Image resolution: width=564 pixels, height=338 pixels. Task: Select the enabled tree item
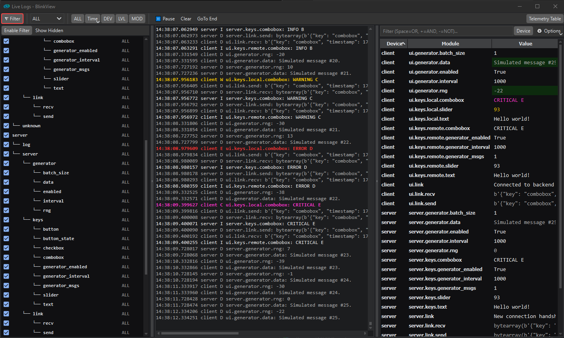pos(52,192)
